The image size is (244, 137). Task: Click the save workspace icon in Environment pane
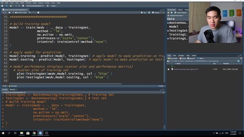[172, 13]
